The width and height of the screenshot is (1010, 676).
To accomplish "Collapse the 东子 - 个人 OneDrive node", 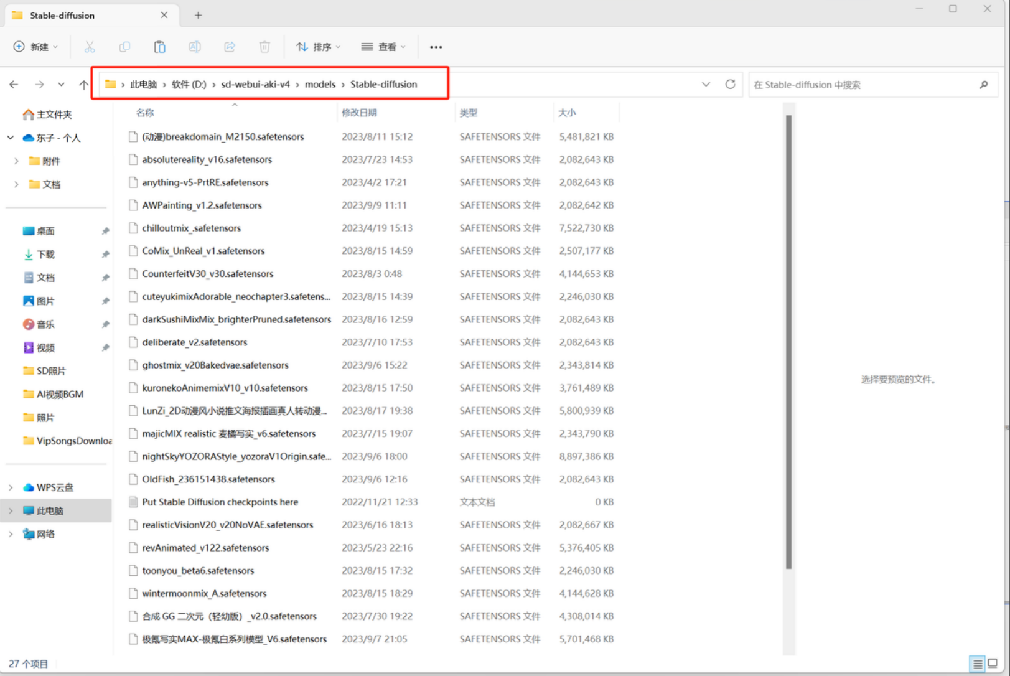I will click(11, 138).
